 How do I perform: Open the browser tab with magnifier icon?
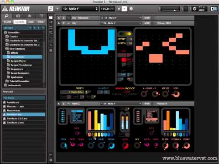(7, 16)
